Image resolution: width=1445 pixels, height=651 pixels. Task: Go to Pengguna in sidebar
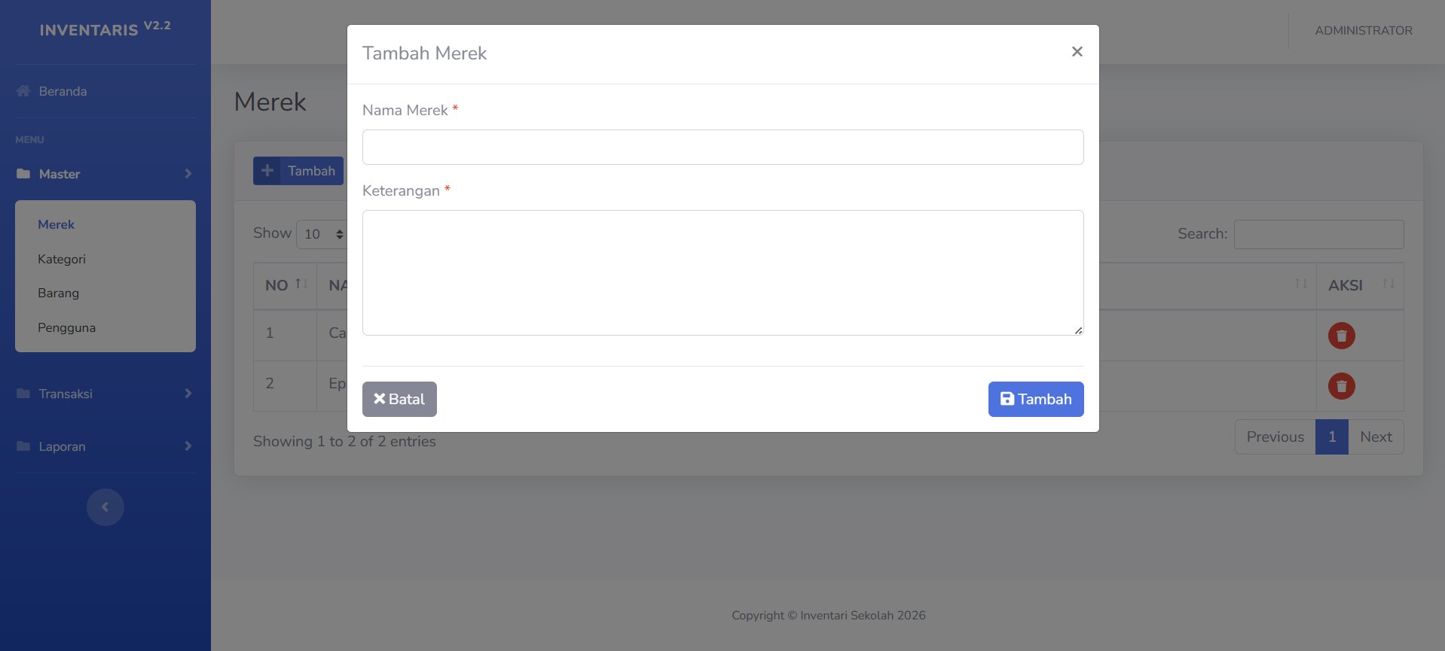[66, 327]
